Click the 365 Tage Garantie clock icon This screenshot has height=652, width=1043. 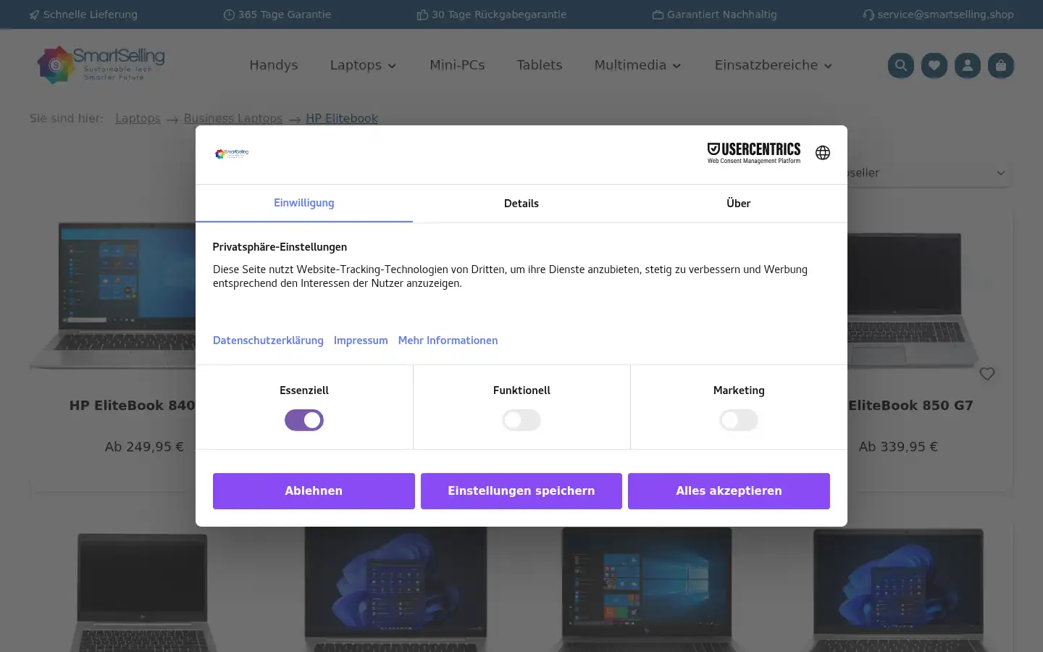229,14
